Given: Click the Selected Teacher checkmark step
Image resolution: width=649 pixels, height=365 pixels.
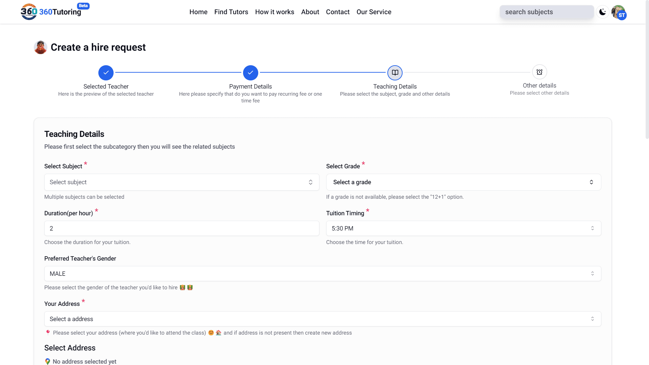Looking at the screenshot, I should click(x=106, y=73).
